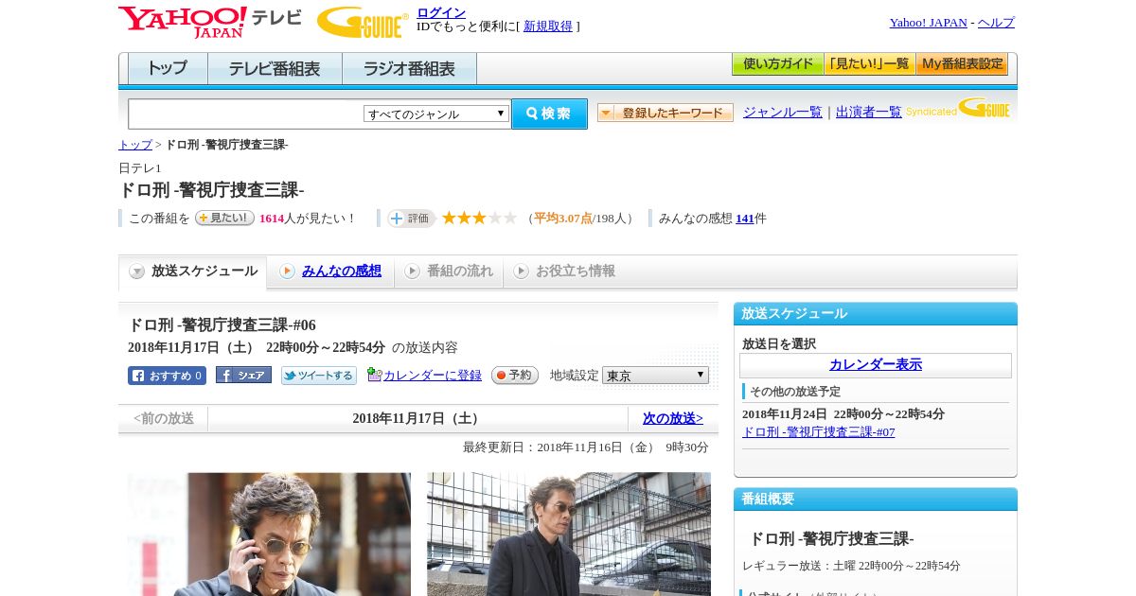Expand the 東京 region dropdown

tap(655, 376)
